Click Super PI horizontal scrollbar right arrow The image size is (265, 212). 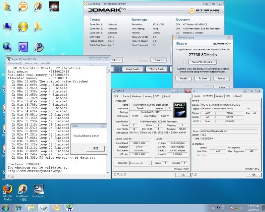[104, 176]
